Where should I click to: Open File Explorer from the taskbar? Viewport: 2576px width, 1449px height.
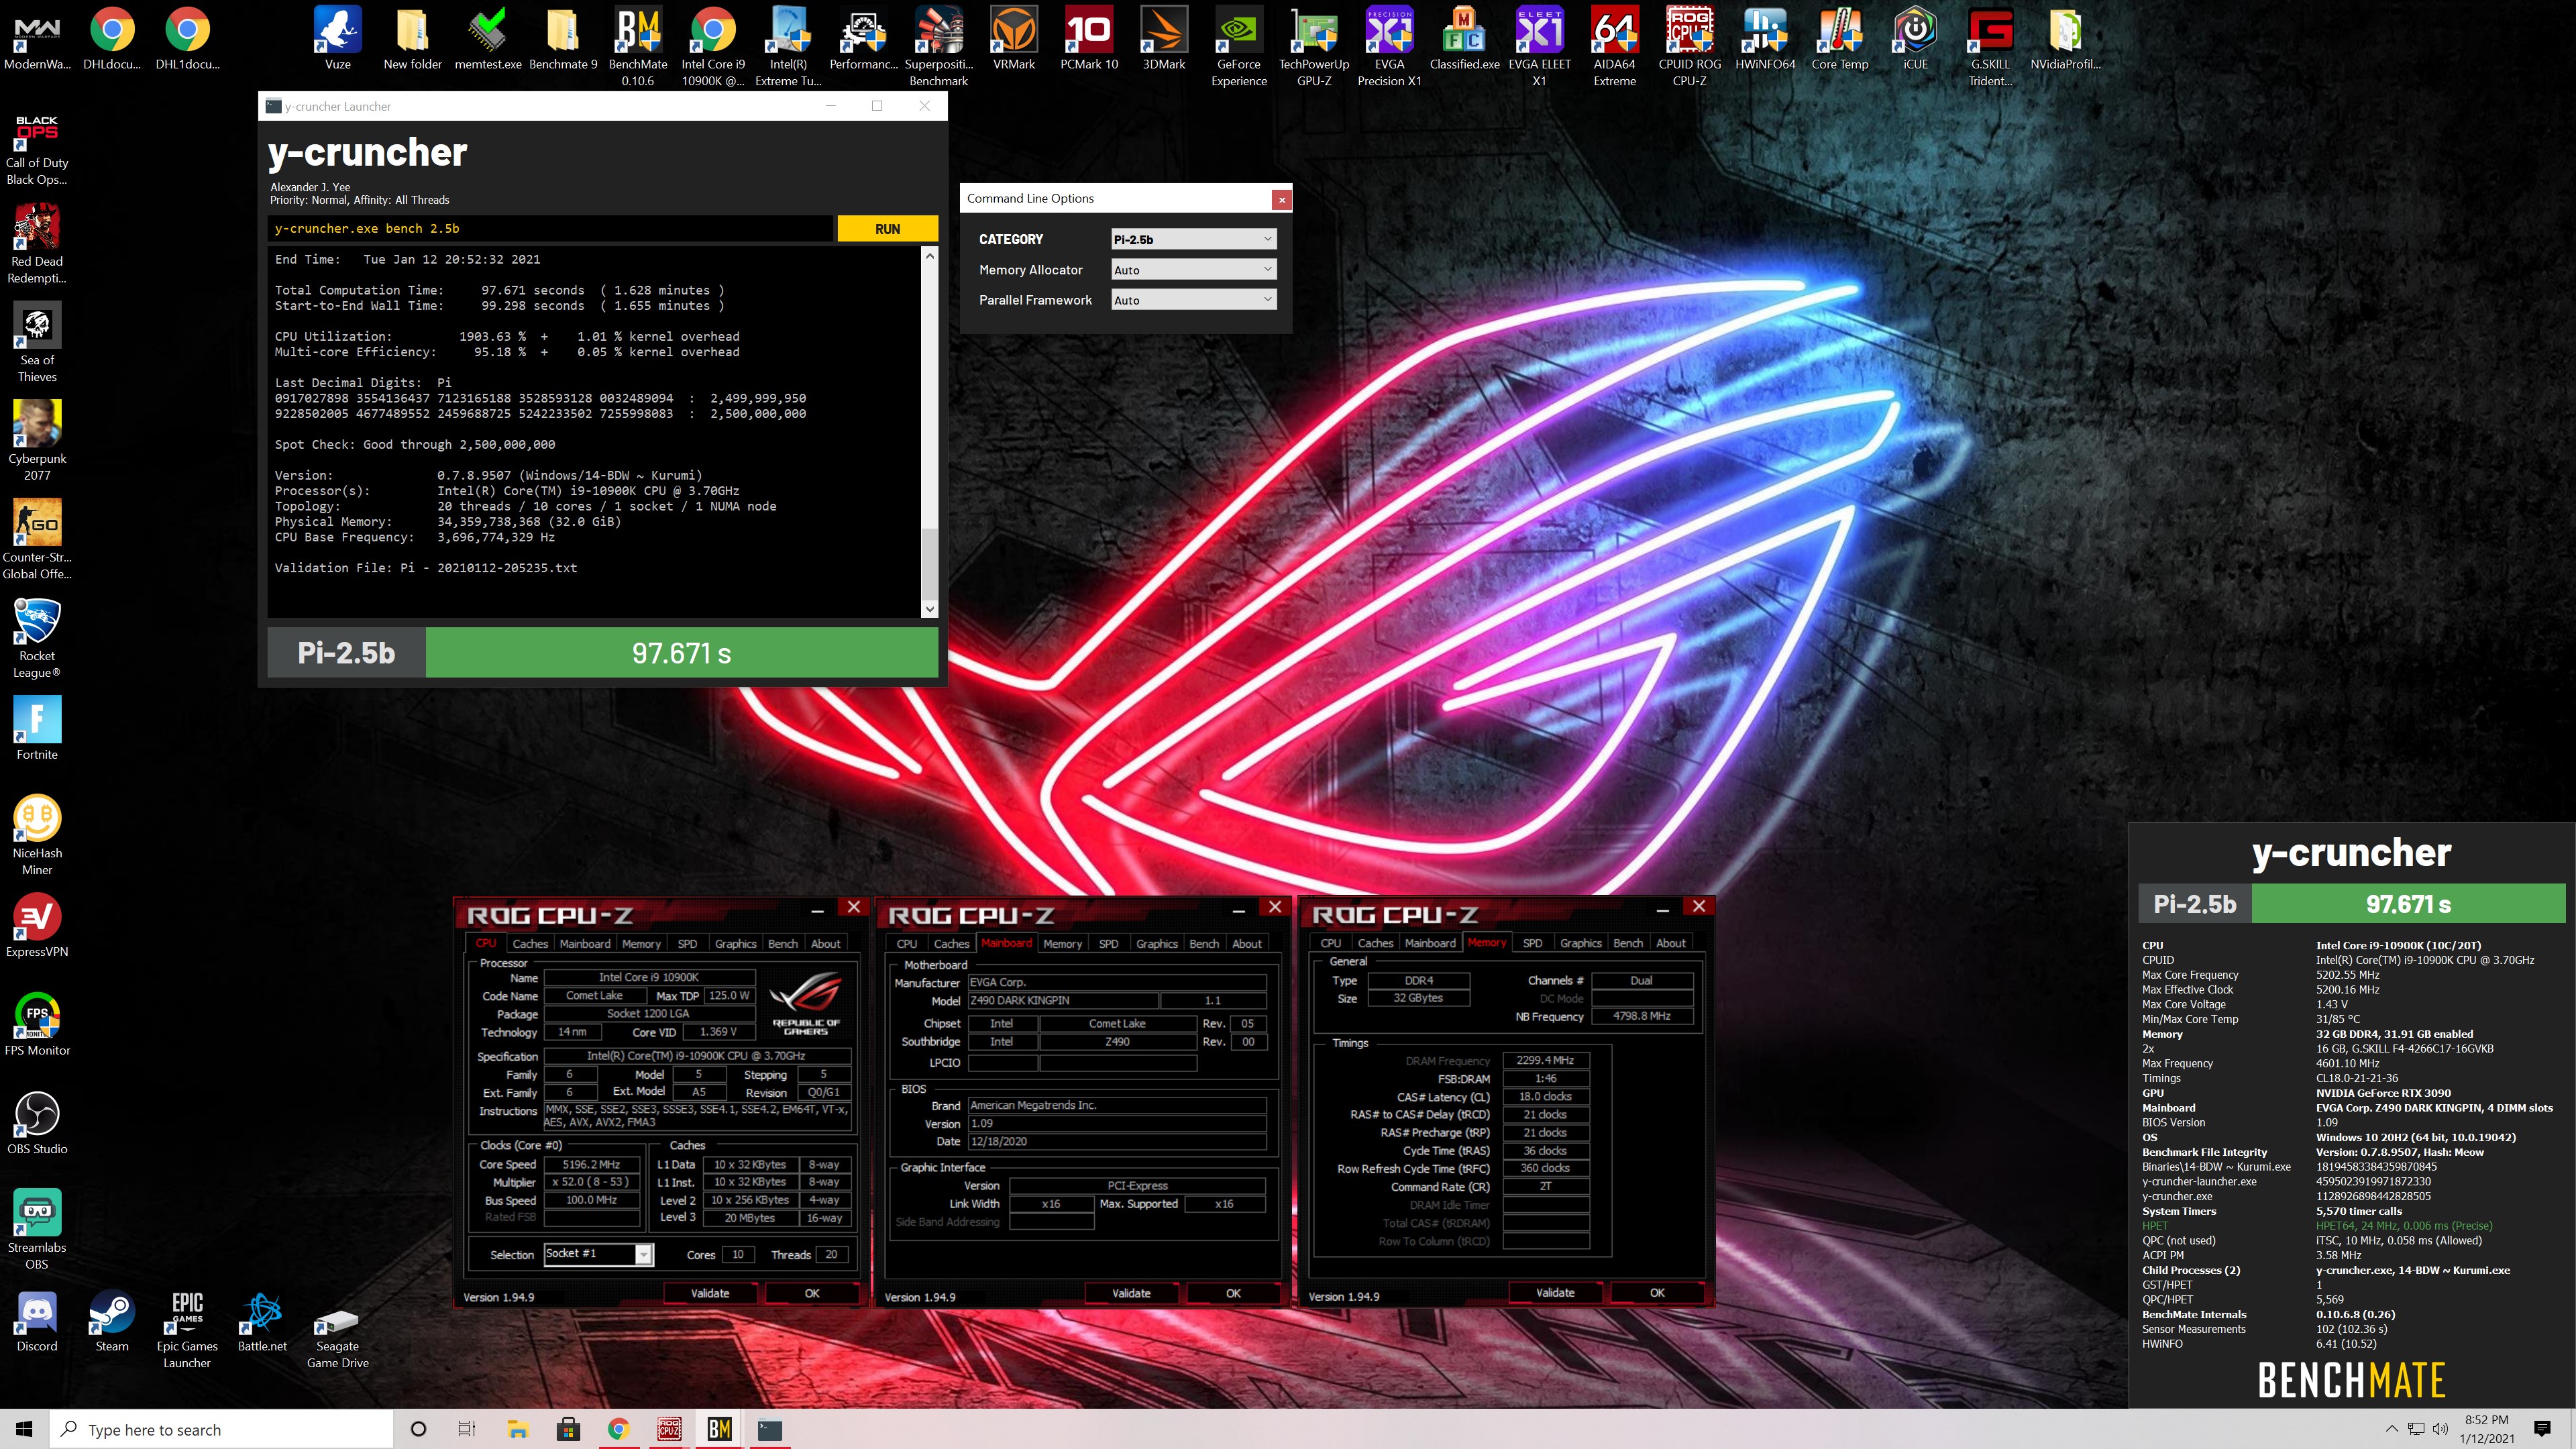point(517,1429)
